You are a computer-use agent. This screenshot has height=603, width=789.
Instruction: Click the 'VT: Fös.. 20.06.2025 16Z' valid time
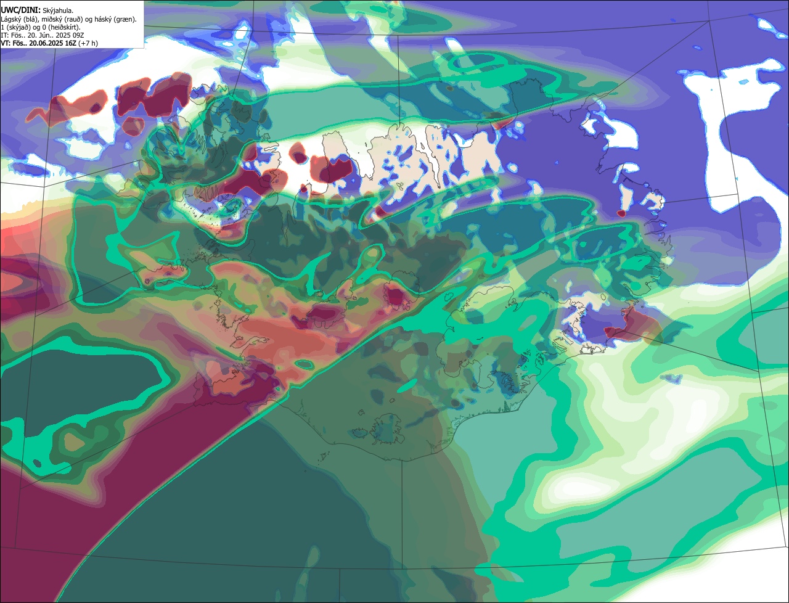point(38,43)
